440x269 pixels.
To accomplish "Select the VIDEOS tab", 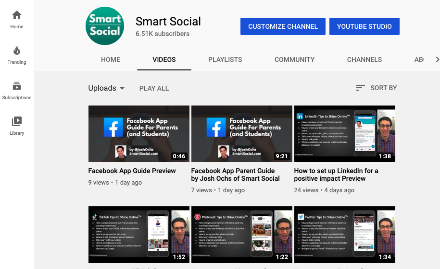I will (164, 59).
